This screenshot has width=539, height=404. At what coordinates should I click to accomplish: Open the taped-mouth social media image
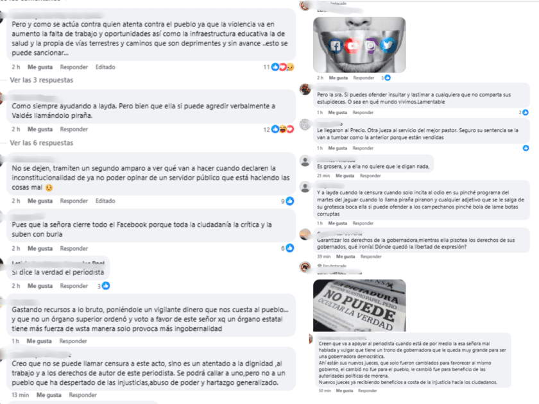[359, 45]
